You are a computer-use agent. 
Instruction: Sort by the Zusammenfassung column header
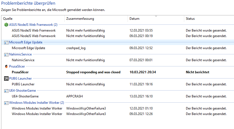(x=96, y=19)
